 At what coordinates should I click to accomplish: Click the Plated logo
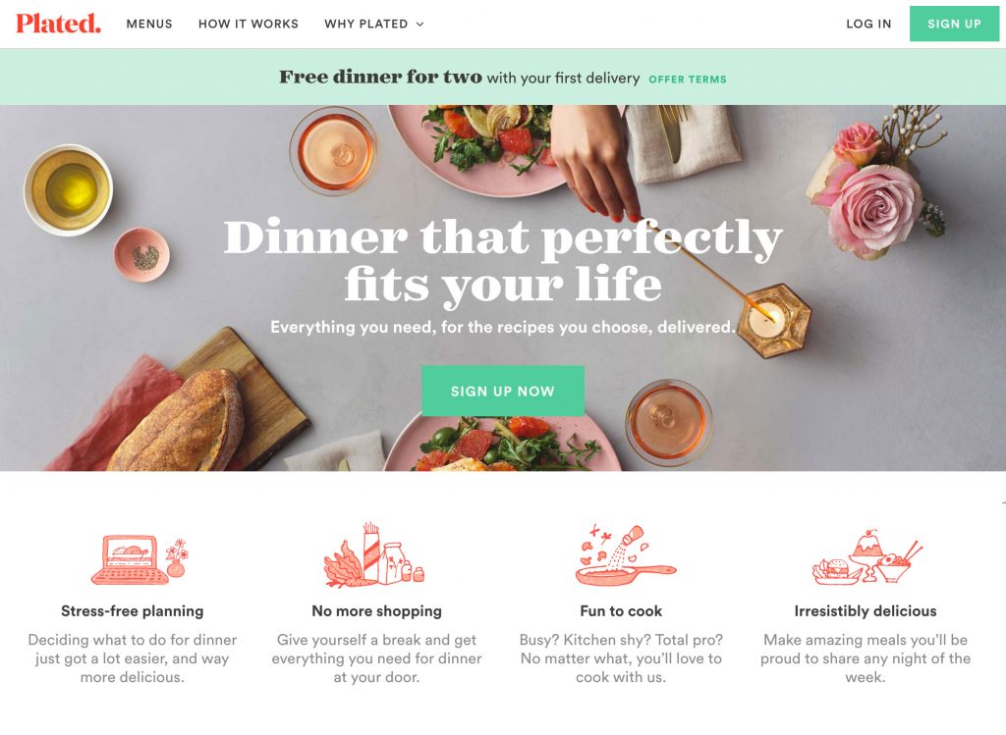pos(58,24)
